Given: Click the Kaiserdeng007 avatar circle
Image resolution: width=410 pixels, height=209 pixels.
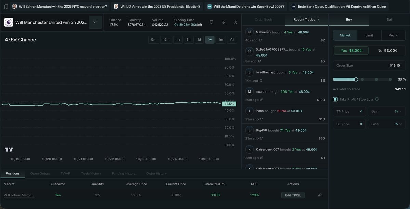Looking at the screenshot, I should click(x=249, y=149).
